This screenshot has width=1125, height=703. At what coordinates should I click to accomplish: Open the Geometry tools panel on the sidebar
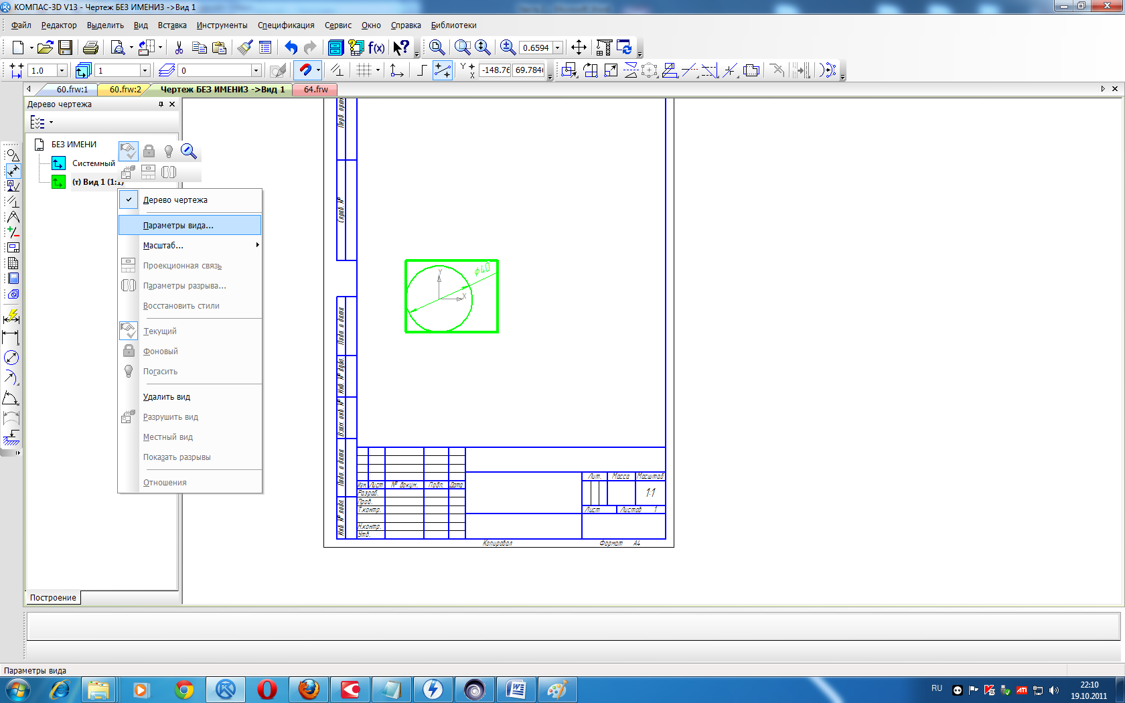pos(13,155)
